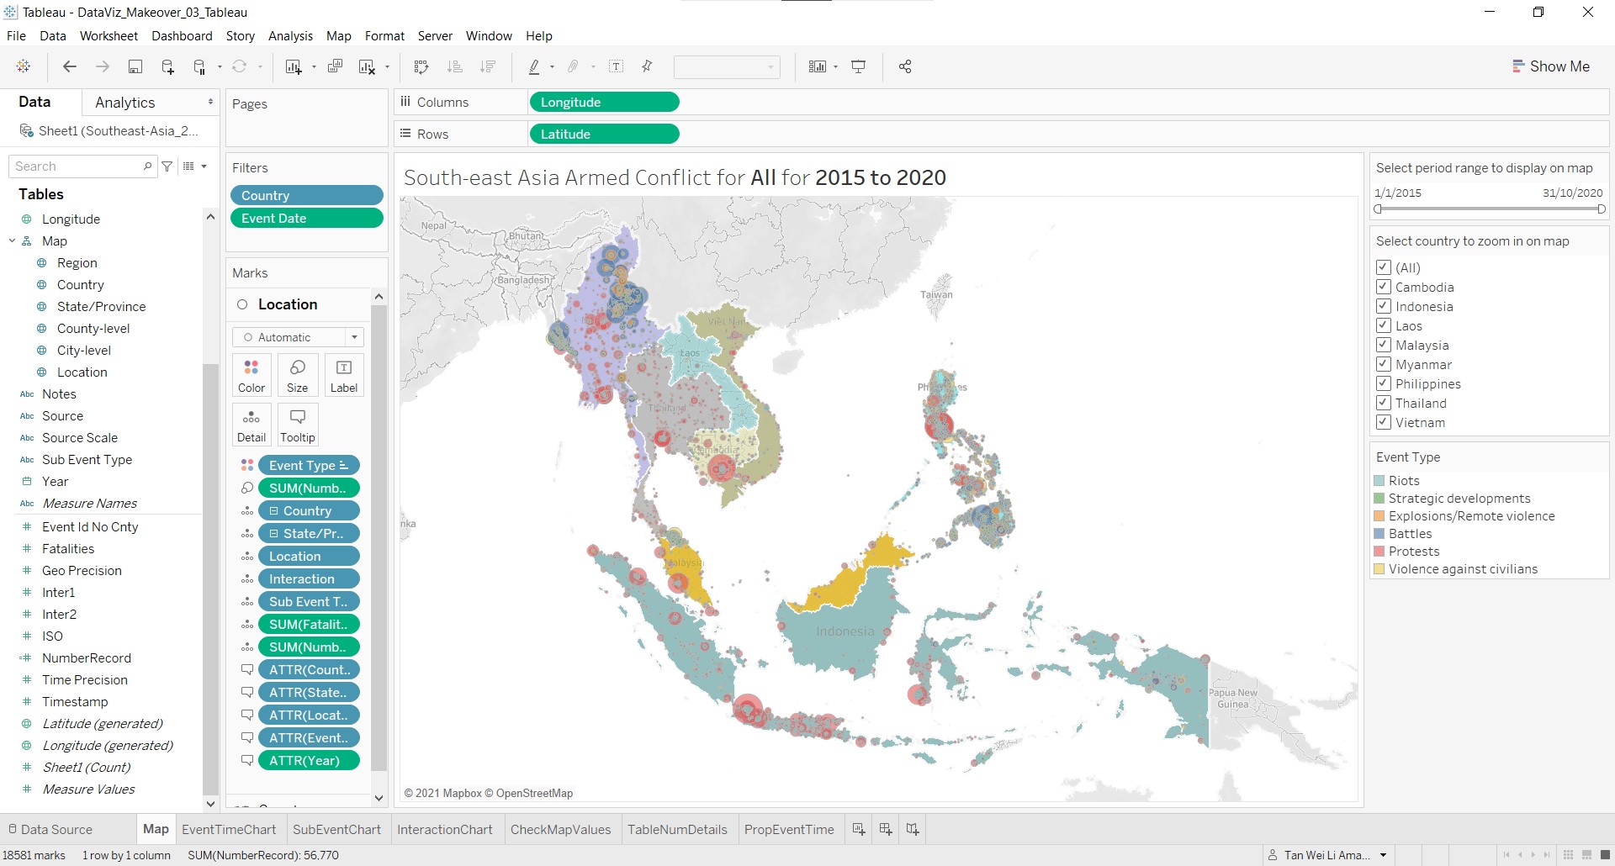The image size is (1615, 866).
Task: Open the Analysis menu
Action: (290, 36)
